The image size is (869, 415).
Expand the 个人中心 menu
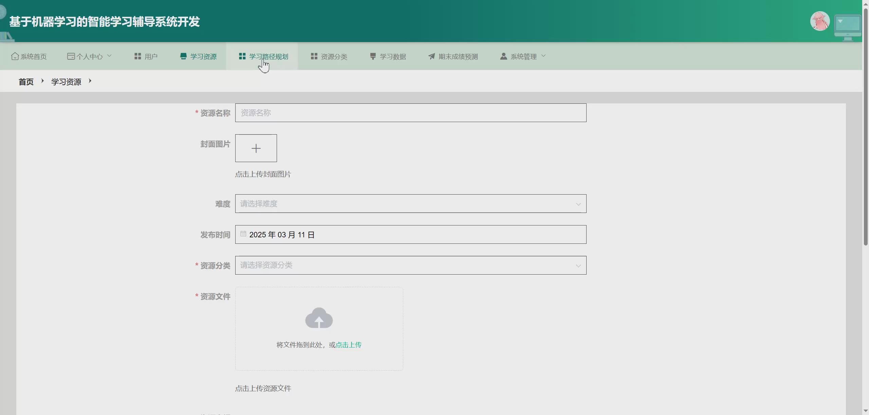pos(89,56)
